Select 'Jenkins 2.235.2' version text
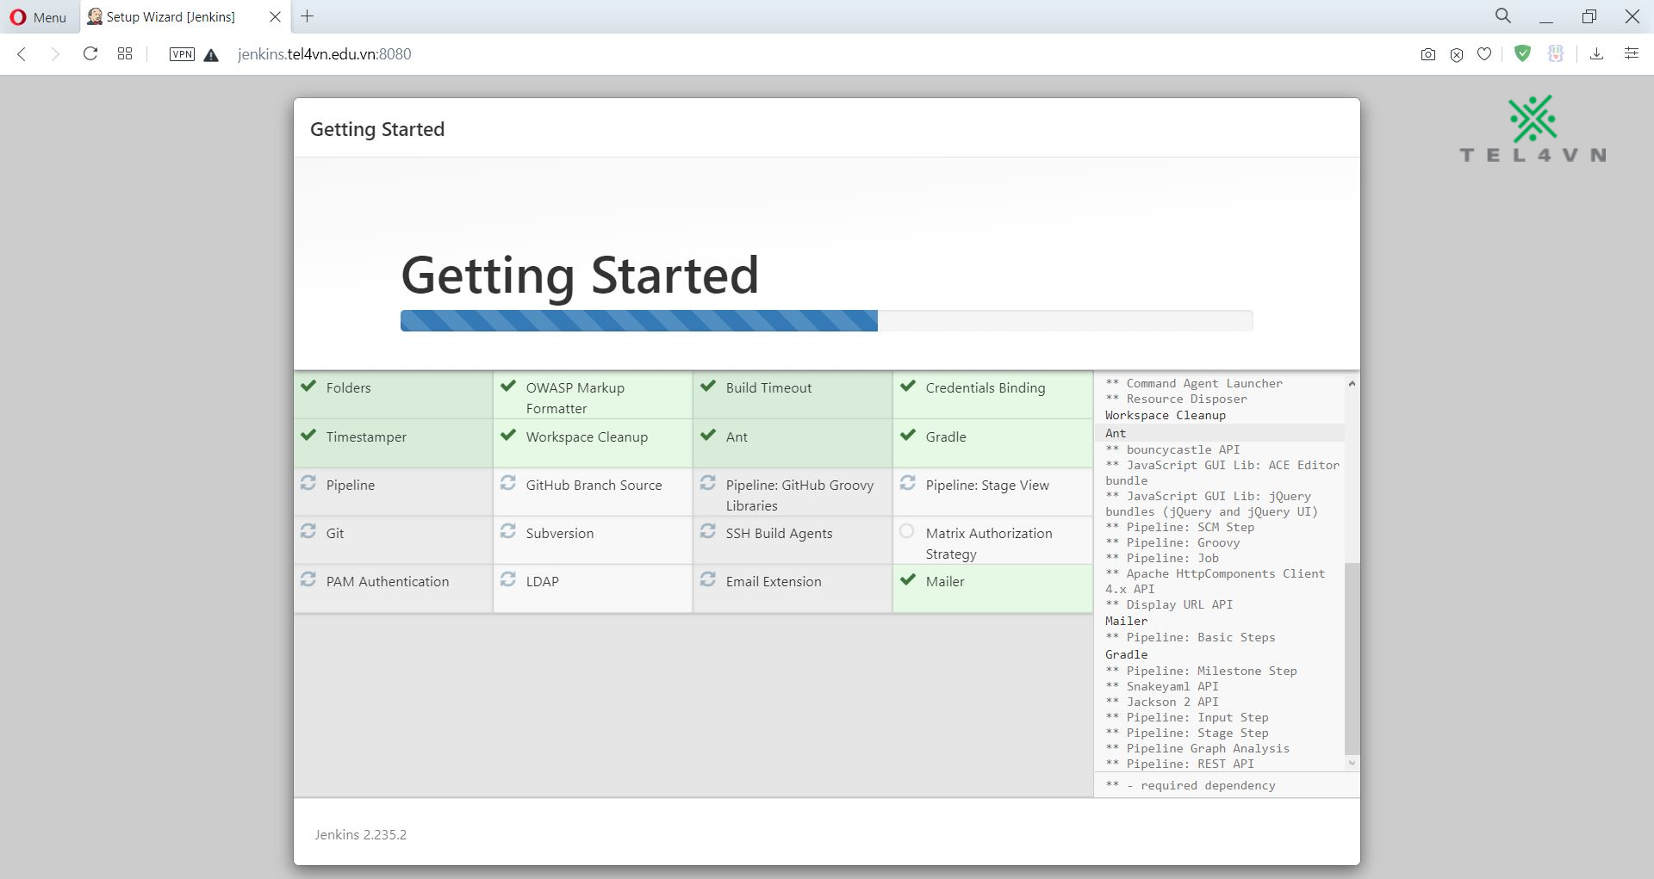The image size is (1654, 879). tap(361, 834)
